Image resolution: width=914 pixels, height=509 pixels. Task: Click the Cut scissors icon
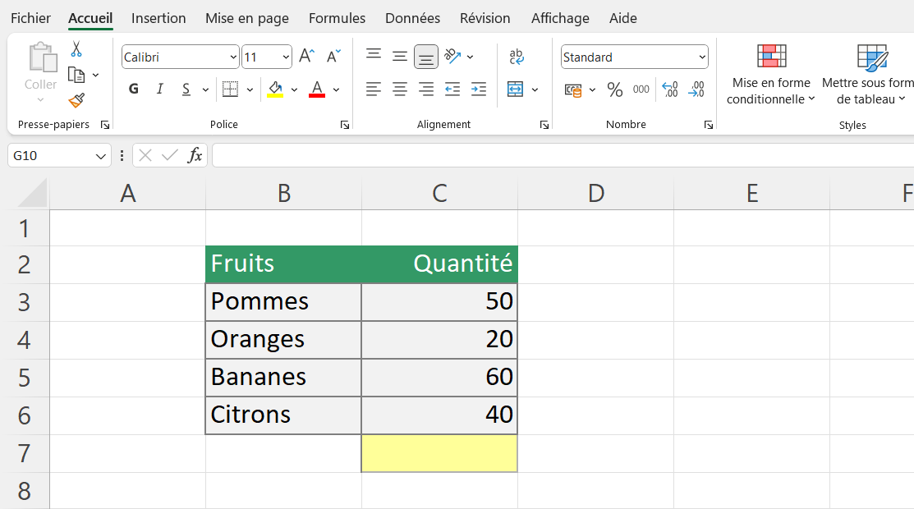coord(76,49)
